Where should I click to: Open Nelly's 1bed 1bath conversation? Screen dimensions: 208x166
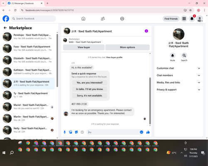[28, 130]
